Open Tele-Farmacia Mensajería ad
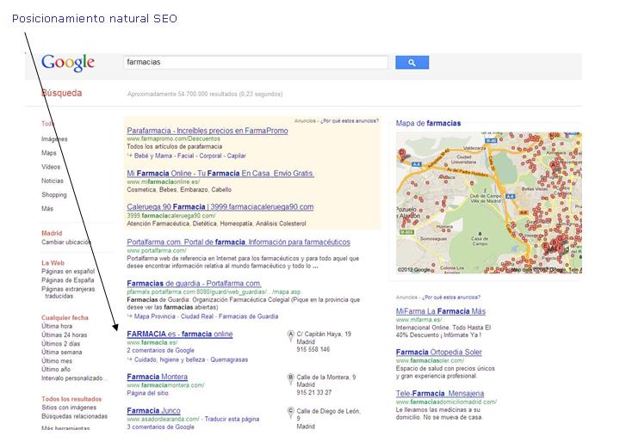The image size is (620, 442). 440,394
